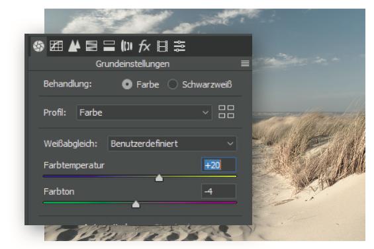Click the Farbton label
Viewport: 374px width, 249px height.
point(59,192)
